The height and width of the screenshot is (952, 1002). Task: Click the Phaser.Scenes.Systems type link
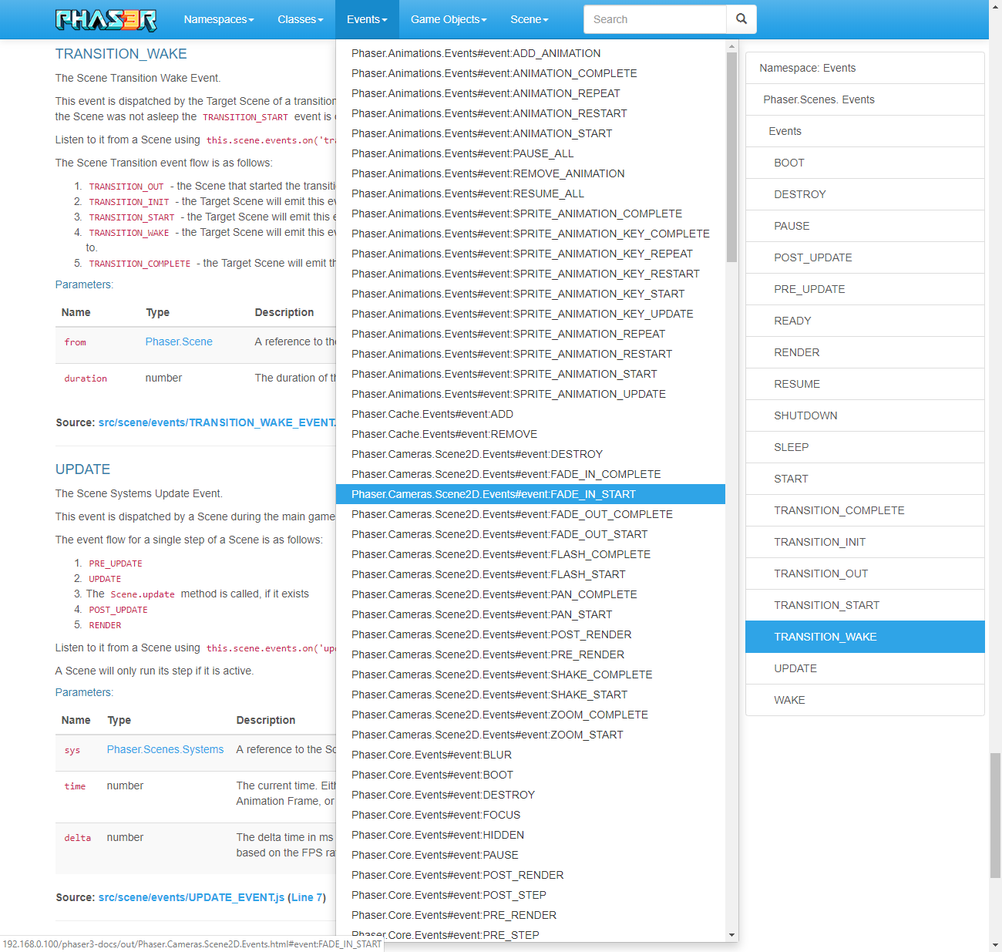click(x=164, y=748)
